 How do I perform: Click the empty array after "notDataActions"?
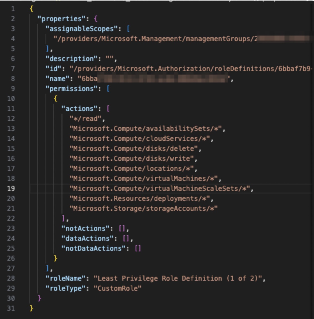[138, 249]
